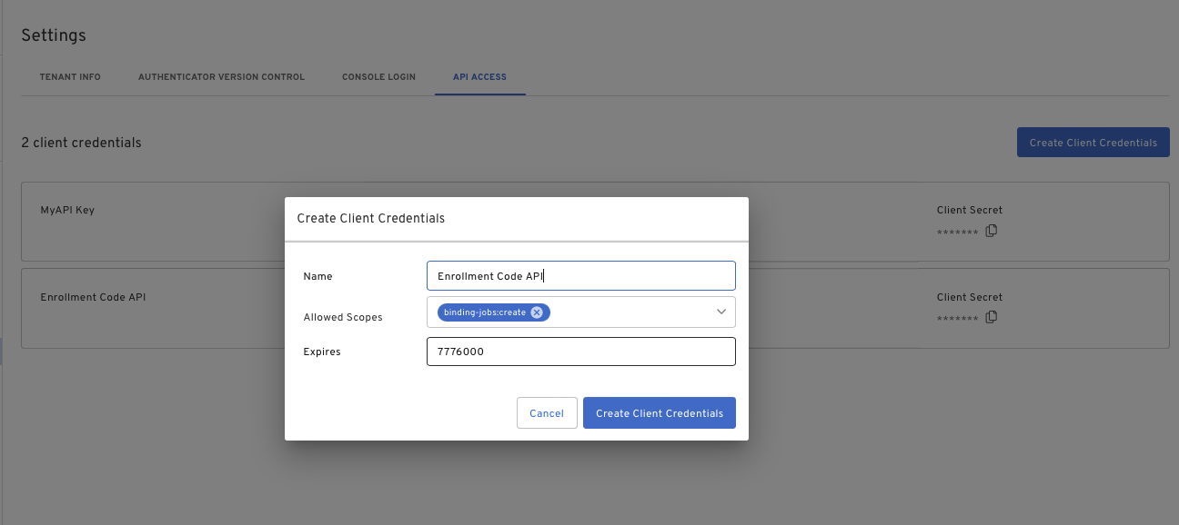Go to the Console Login tab
1179x525 pixels.
[x=378, y=77]
